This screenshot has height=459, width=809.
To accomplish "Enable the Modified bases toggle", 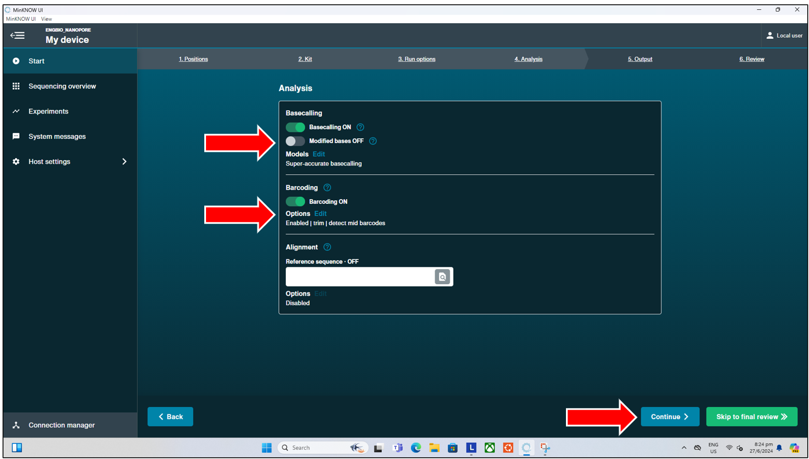I will tap(295, 141).
